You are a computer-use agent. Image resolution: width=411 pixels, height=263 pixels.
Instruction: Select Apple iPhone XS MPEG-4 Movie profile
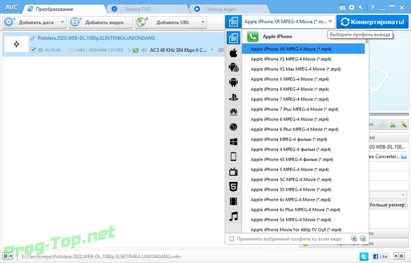[303, 59]
